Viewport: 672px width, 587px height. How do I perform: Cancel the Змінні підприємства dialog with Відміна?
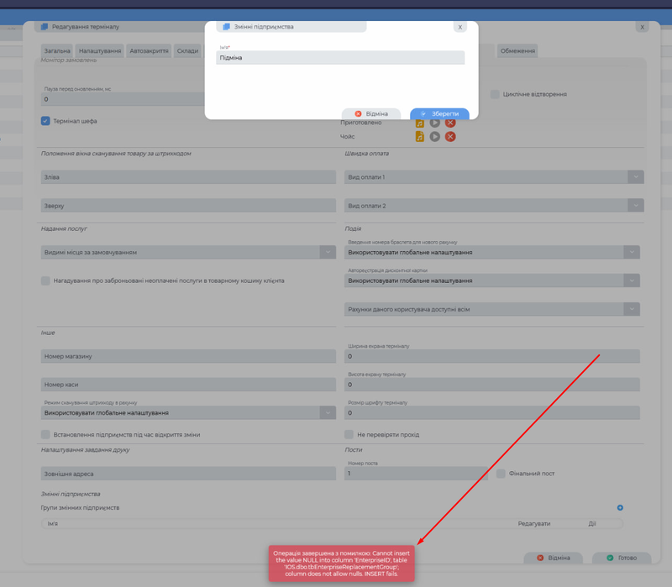pyautogui.click(x=370, y=113)
